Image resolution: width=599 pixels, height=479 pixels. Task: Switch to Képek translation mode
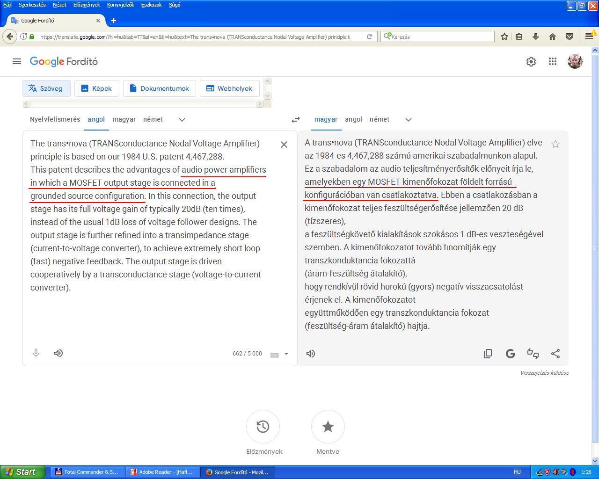(96, 88)
